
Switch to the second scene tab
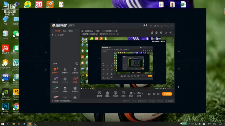(64, 31)
